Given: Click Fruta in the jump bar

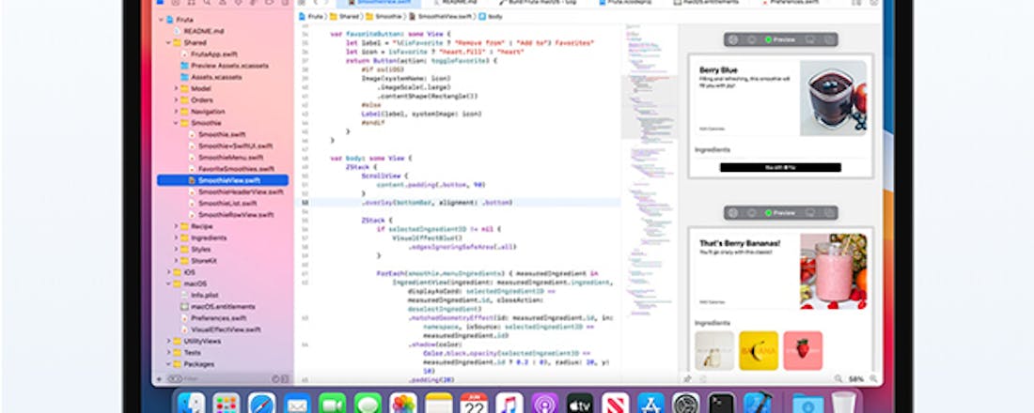Looking at the screenshot, I should [310, 17].
